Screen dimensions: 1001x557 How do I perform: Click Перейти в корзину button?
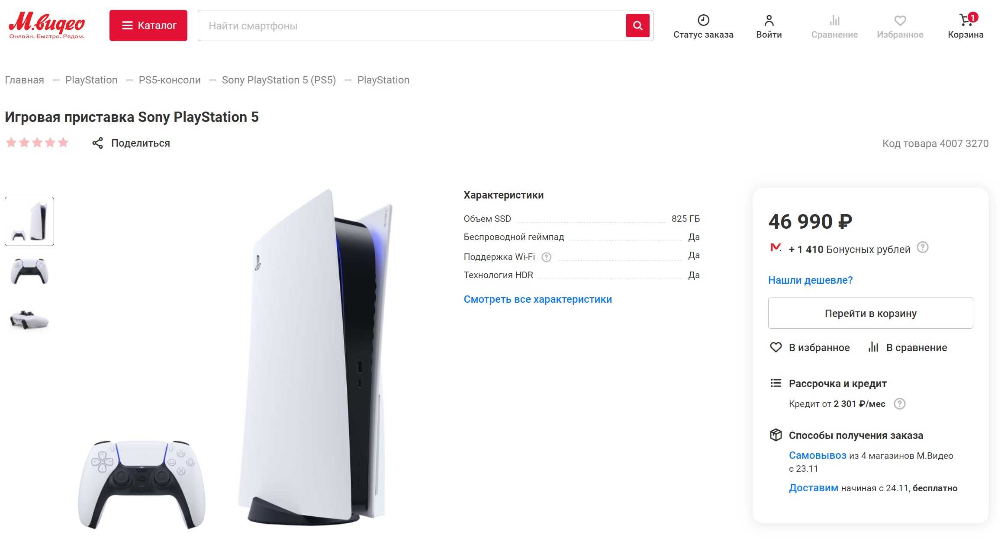[x=870, y=313]
